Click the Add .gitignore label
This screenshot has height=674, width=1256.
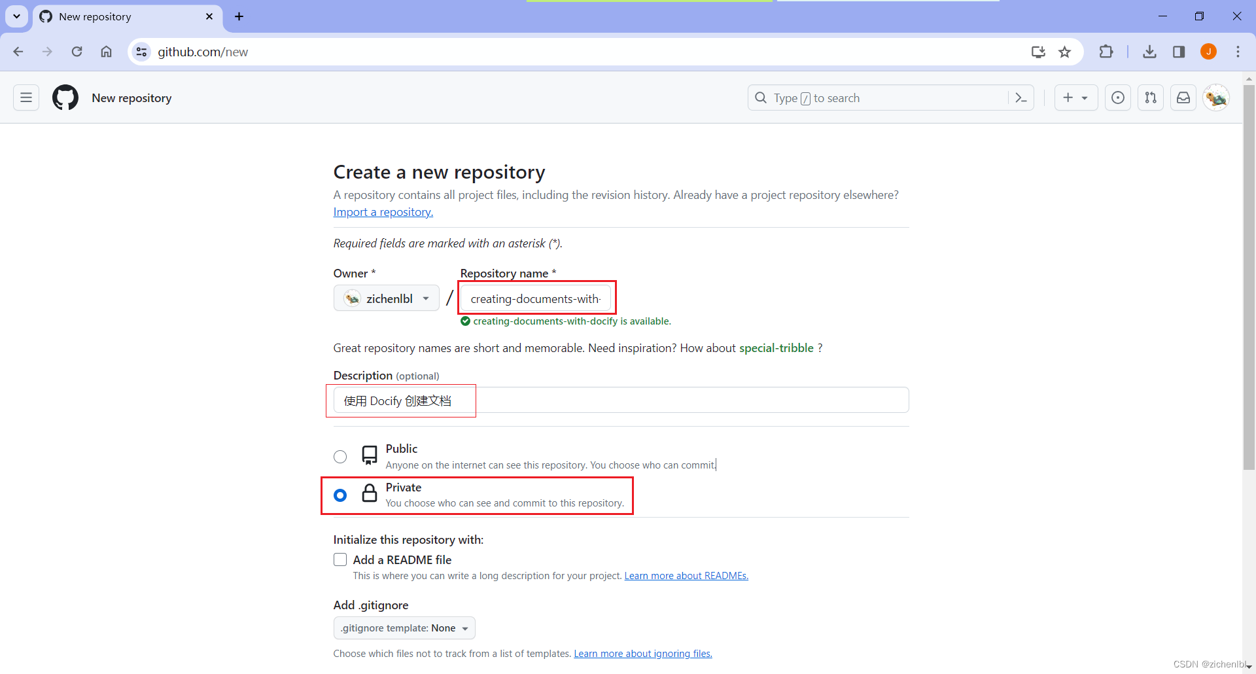(x=371, y=605)
